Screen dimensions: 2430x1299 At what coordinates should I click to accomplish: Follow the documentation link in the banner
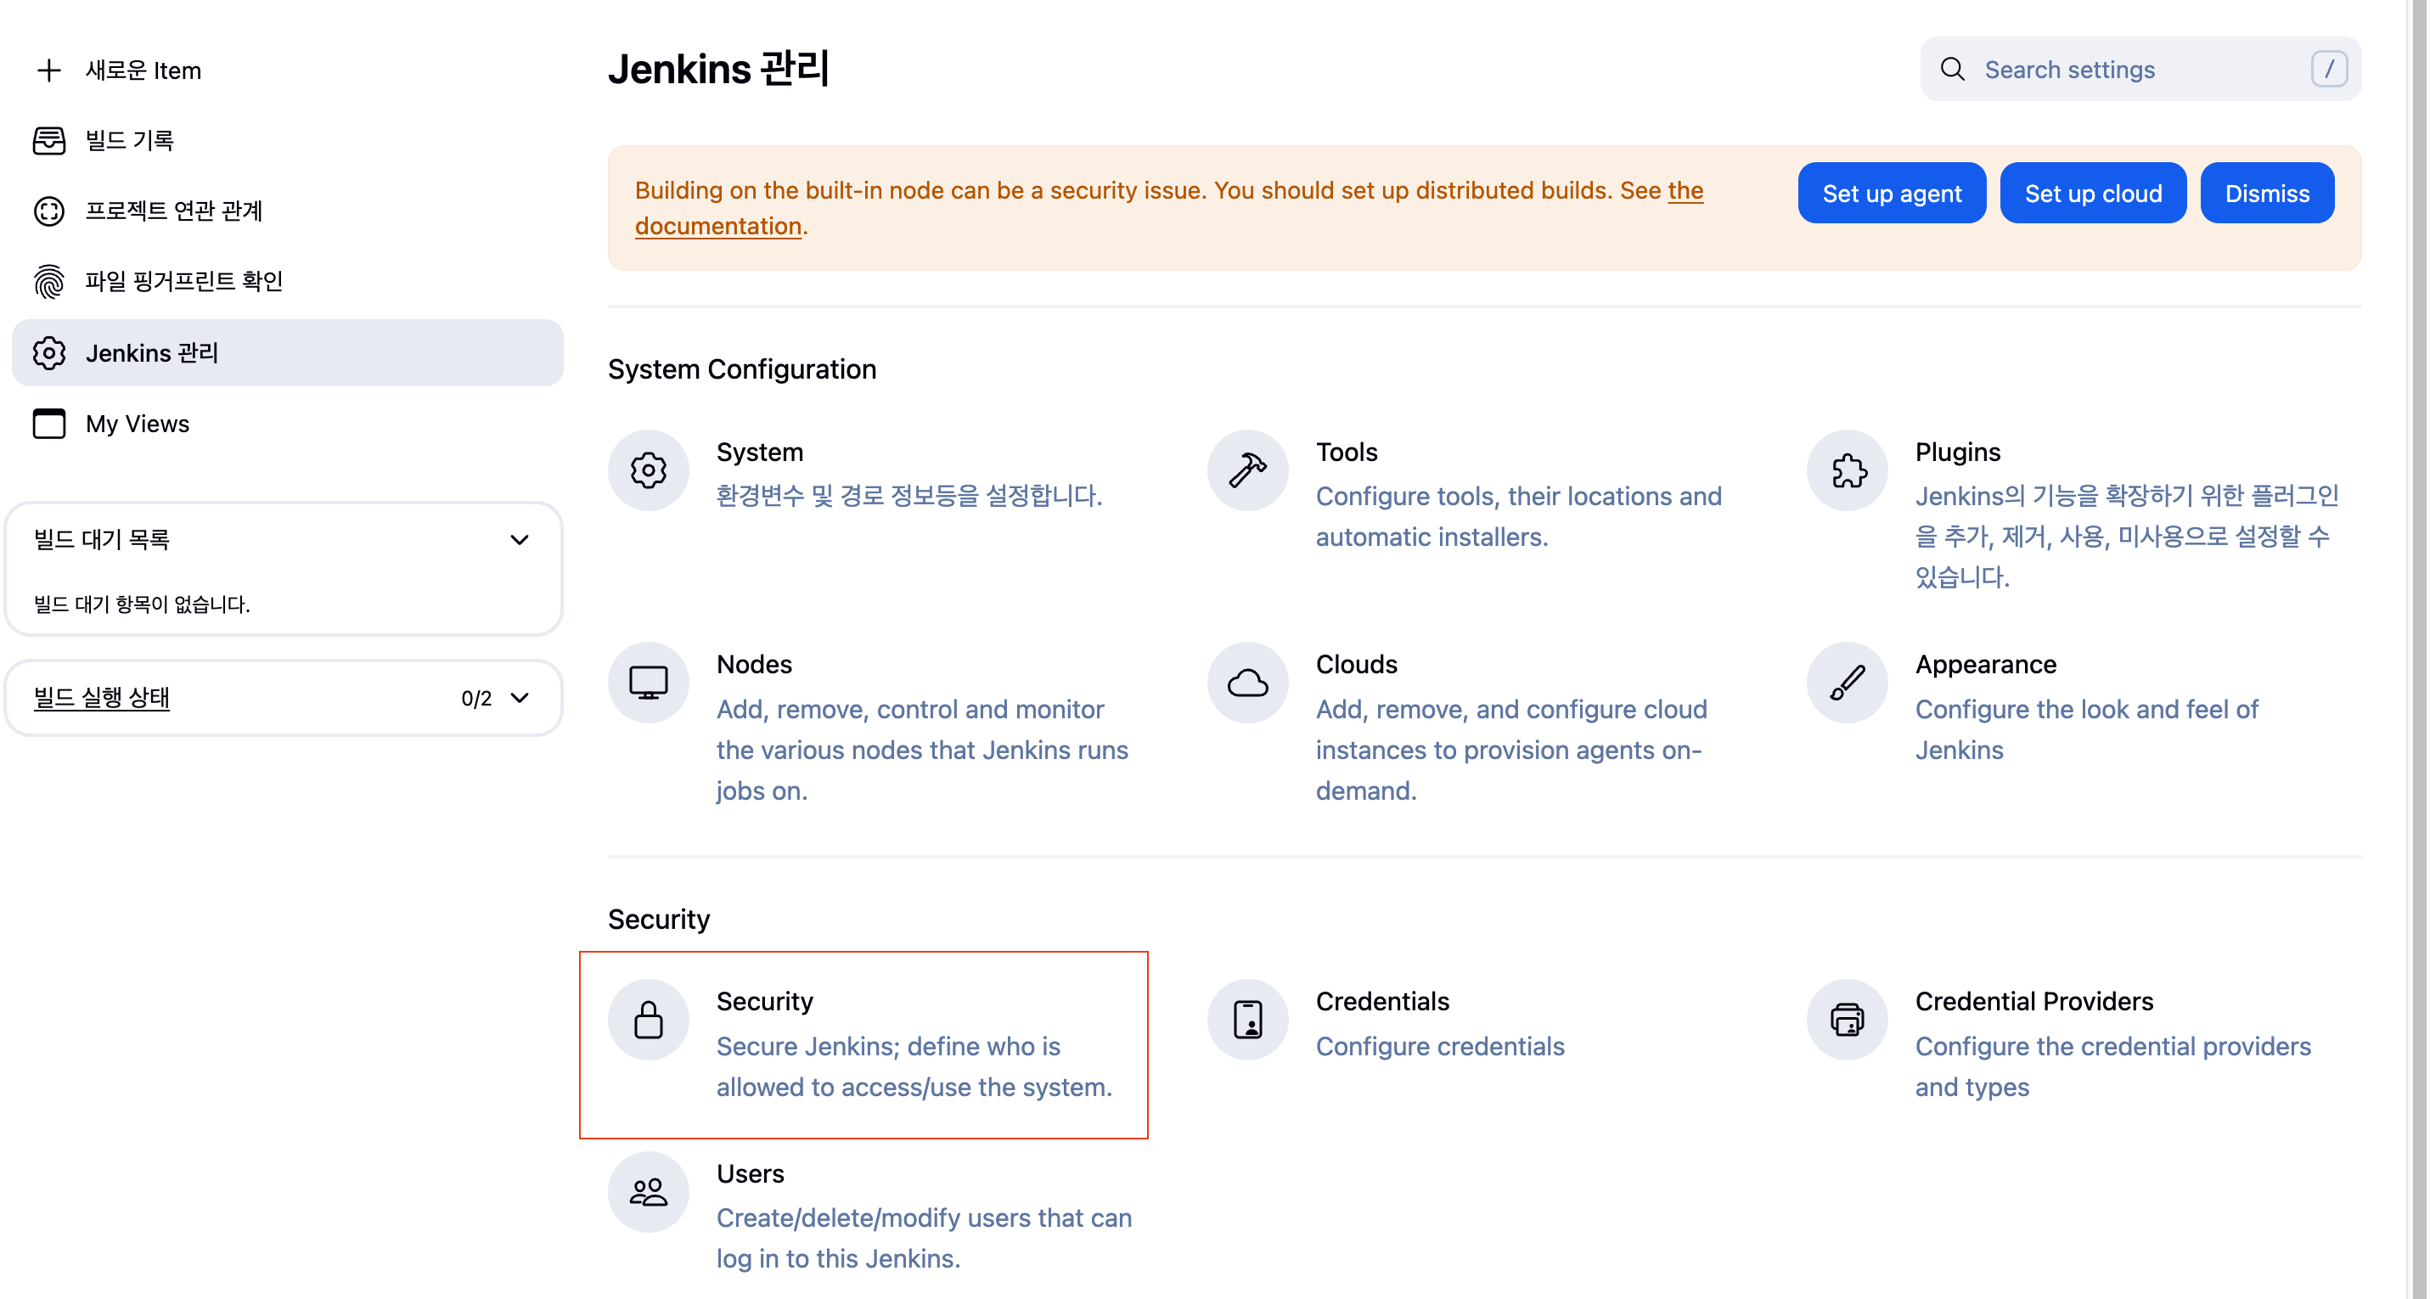(717, 227)
